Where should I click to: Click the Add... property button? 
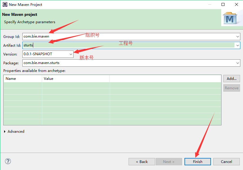pos(232,79)
